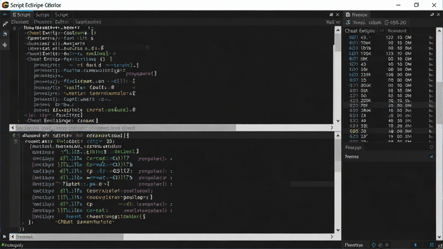Viewport: 443px width, 249px height.
Task: Toggle the fold chevron at the lower editor's closing brace
Action: (23, 223)
